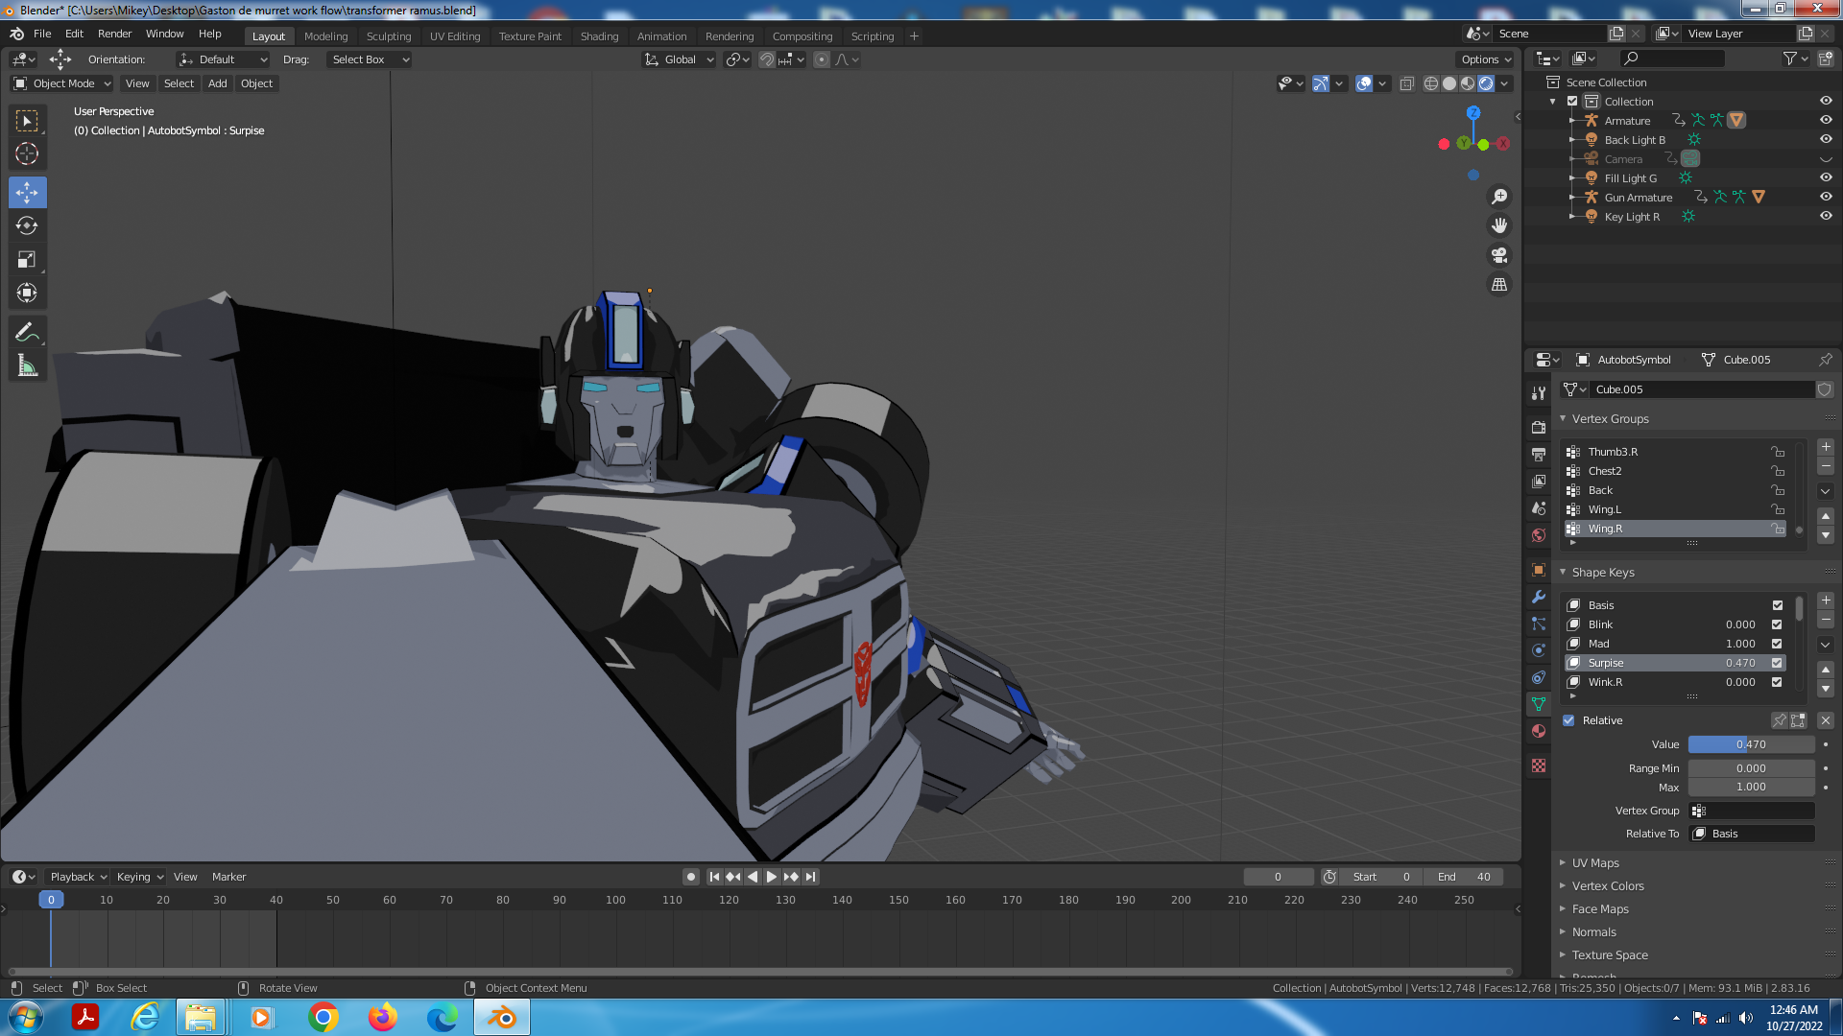The height and width of the screenshot is (1036, 1843).
Task: Expand the Vertex Colors panel
Action: point(1608,886)
